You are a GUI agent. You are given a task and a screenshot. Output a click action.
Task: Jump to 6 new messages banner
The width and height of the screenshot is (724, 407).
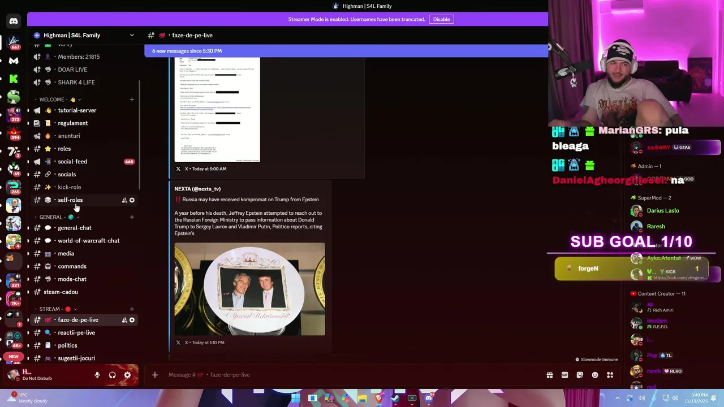346,51
